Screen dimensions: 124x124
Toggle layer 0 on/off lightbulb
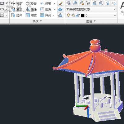[x=68, y=15]
